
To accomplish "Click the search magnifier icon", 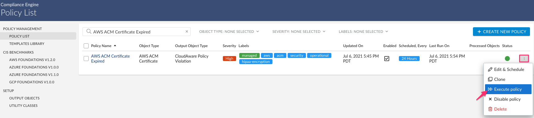I will pos(89,31).
